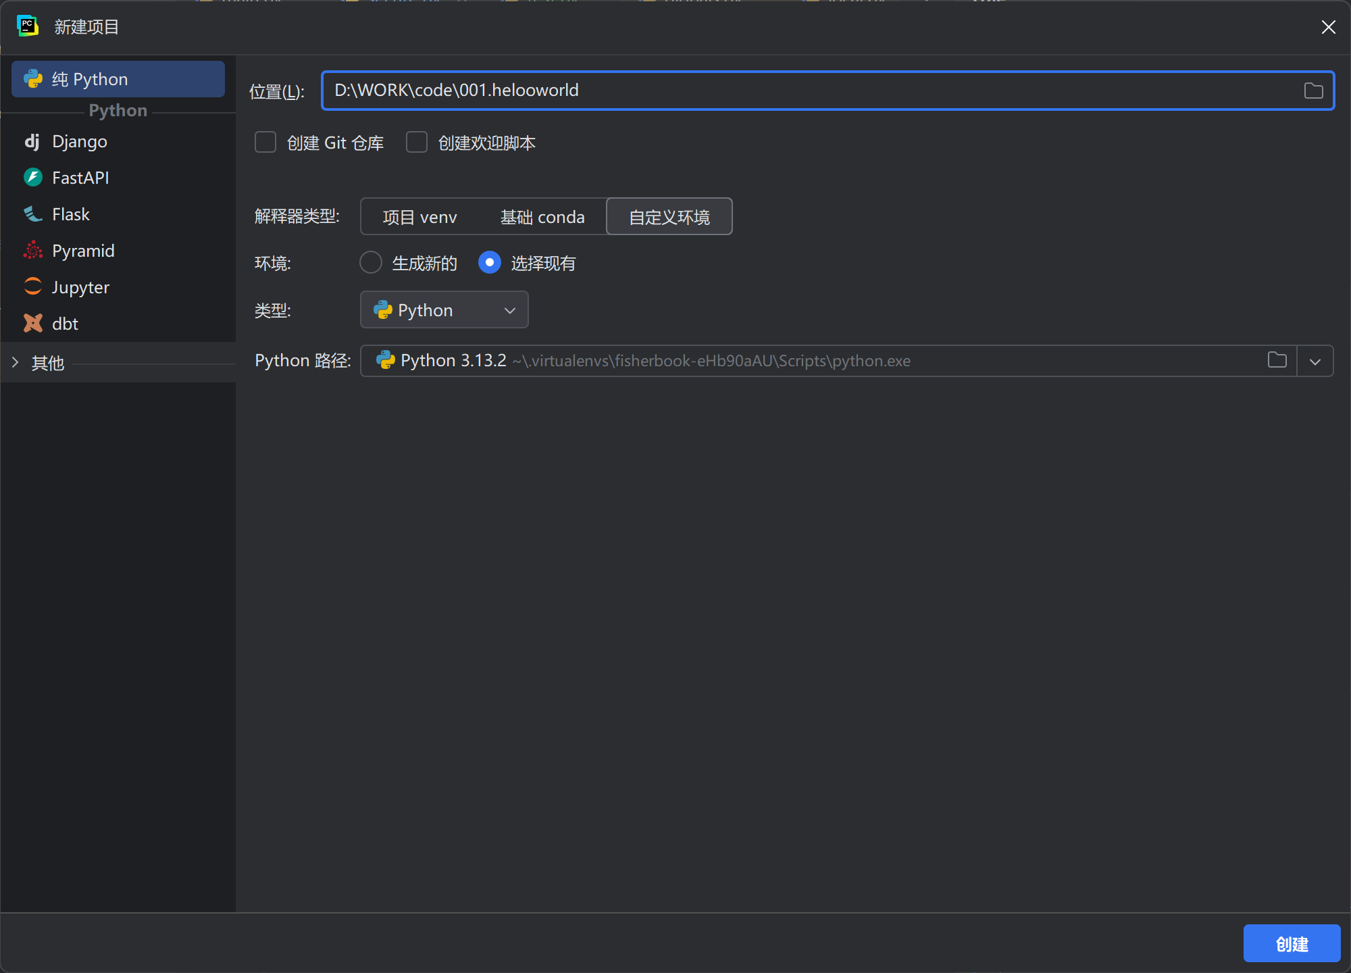Select the 生成新的 radio button

pos(371,262)
